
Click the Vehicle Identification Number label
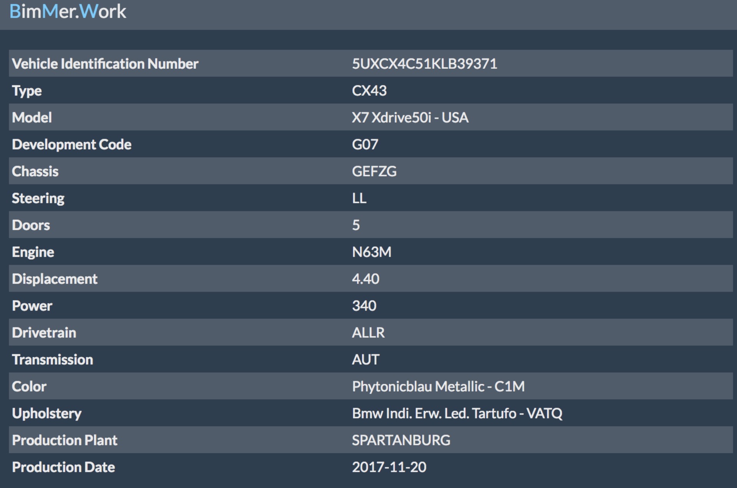[105, 64]
